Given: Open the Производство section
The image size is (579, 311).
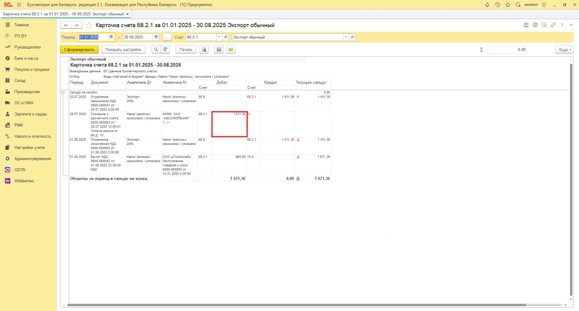Looking at the screenshot, I should [x=28, y=92].
